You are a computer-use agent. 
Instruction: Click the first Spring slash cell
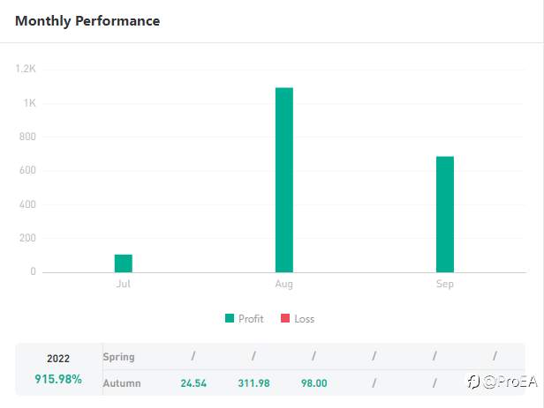193,356
